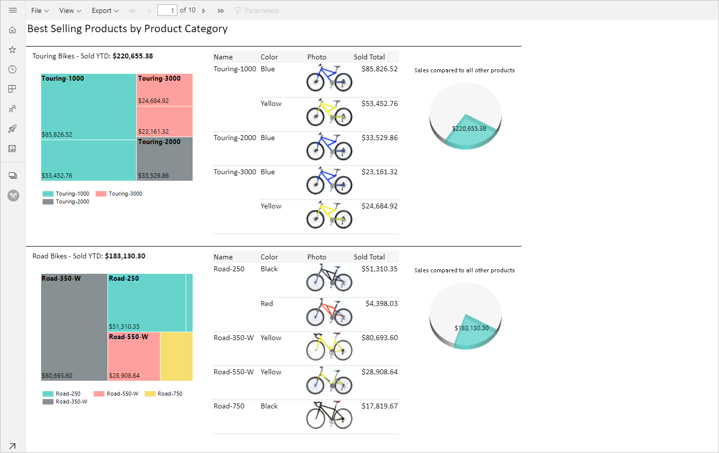Click the yellow Road-750 treemap tile
The width and height of the screenshot is (719, 453).
pos(176,356)
